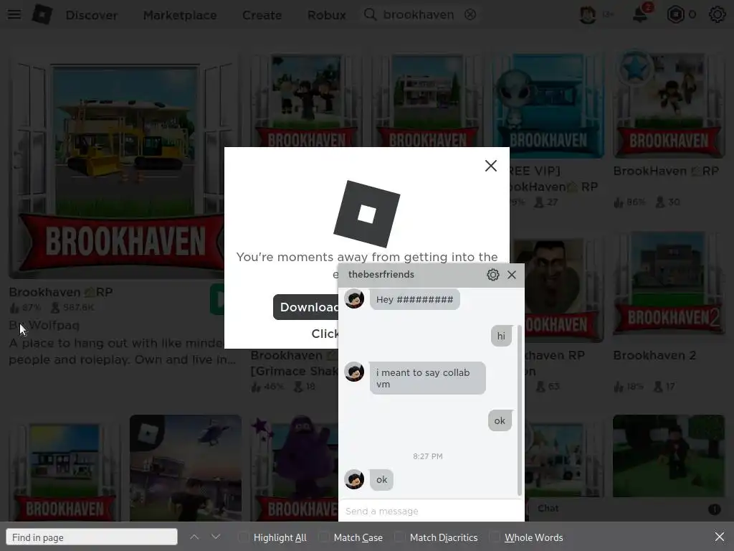The image size is (734, 551).
Task: Clear the brookhaven search text
Action: pos(470,14)
